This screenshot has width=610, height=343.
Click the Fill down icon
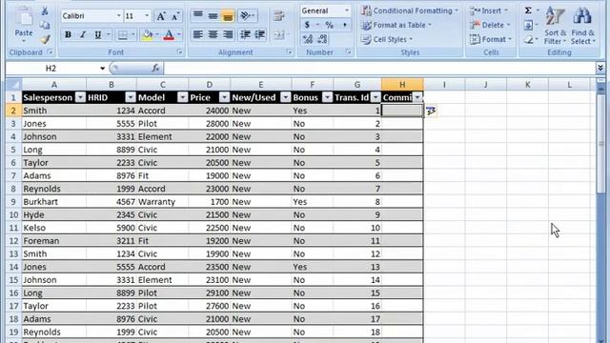click(528, 26)
